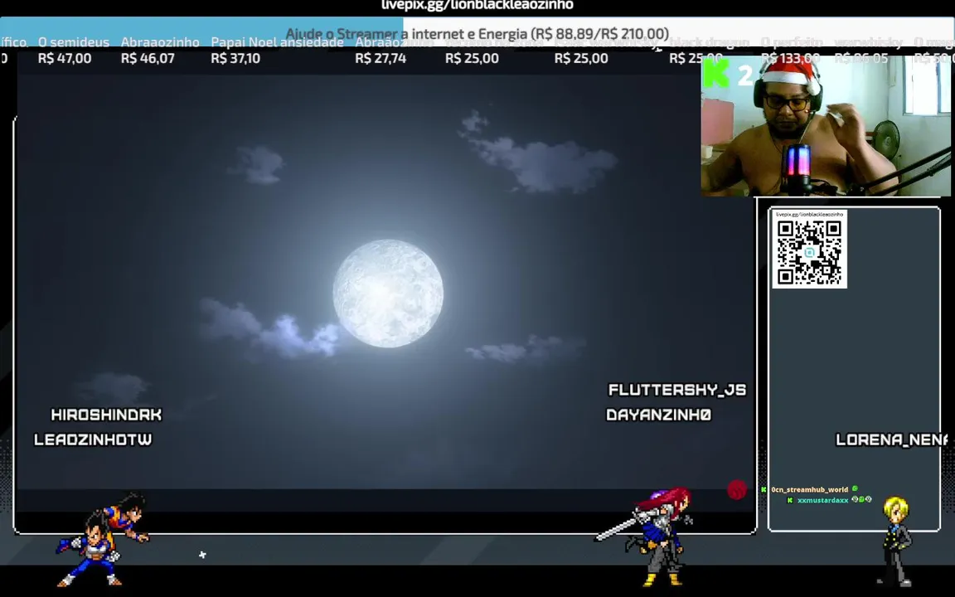
Task: Click the Kick icon beside xxmustardaxx
Action: pyautogui.click(x=790, y=499)
